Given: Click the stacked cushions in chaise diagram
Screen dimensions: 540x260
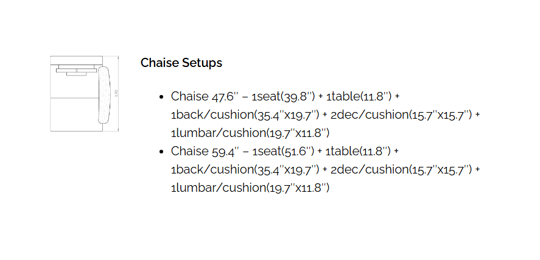Looking at the screenshot, I should coord(77,70).
